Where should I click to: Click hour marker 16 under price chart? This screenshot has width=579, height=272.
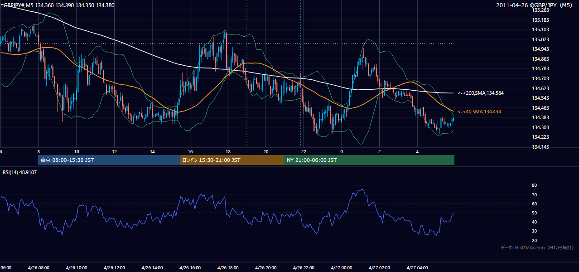(x=190, y=152)
